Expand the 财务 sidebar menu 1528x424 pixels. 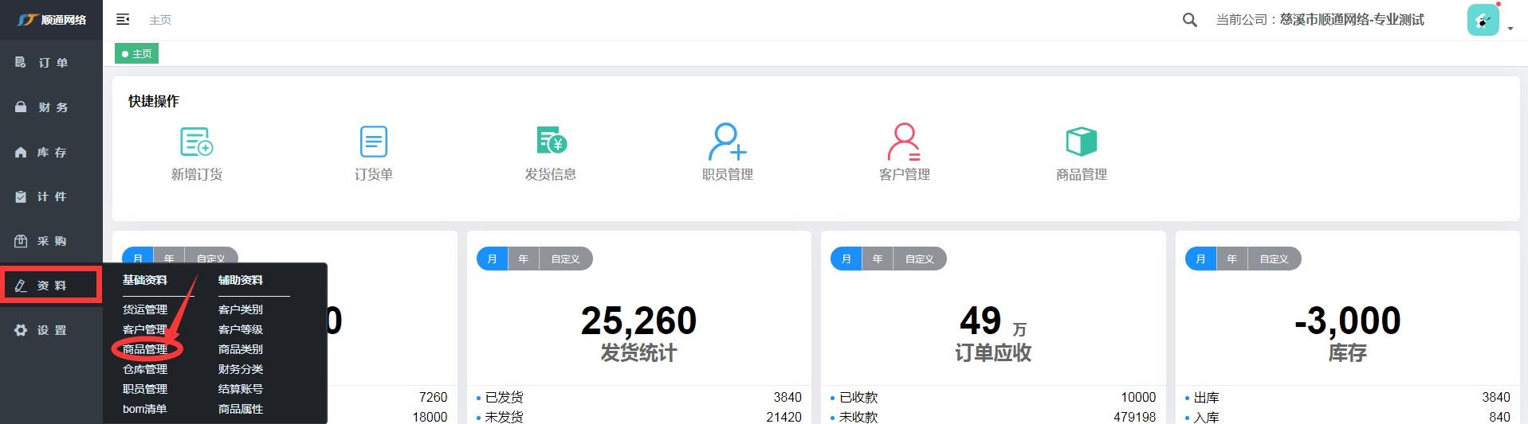pos(52,107)
